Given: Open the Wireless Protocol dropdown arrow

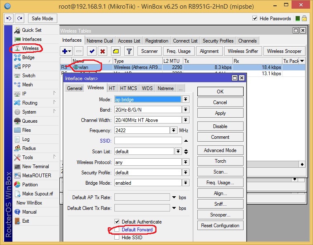Looking at the screenshot, I should pos(186,162).
